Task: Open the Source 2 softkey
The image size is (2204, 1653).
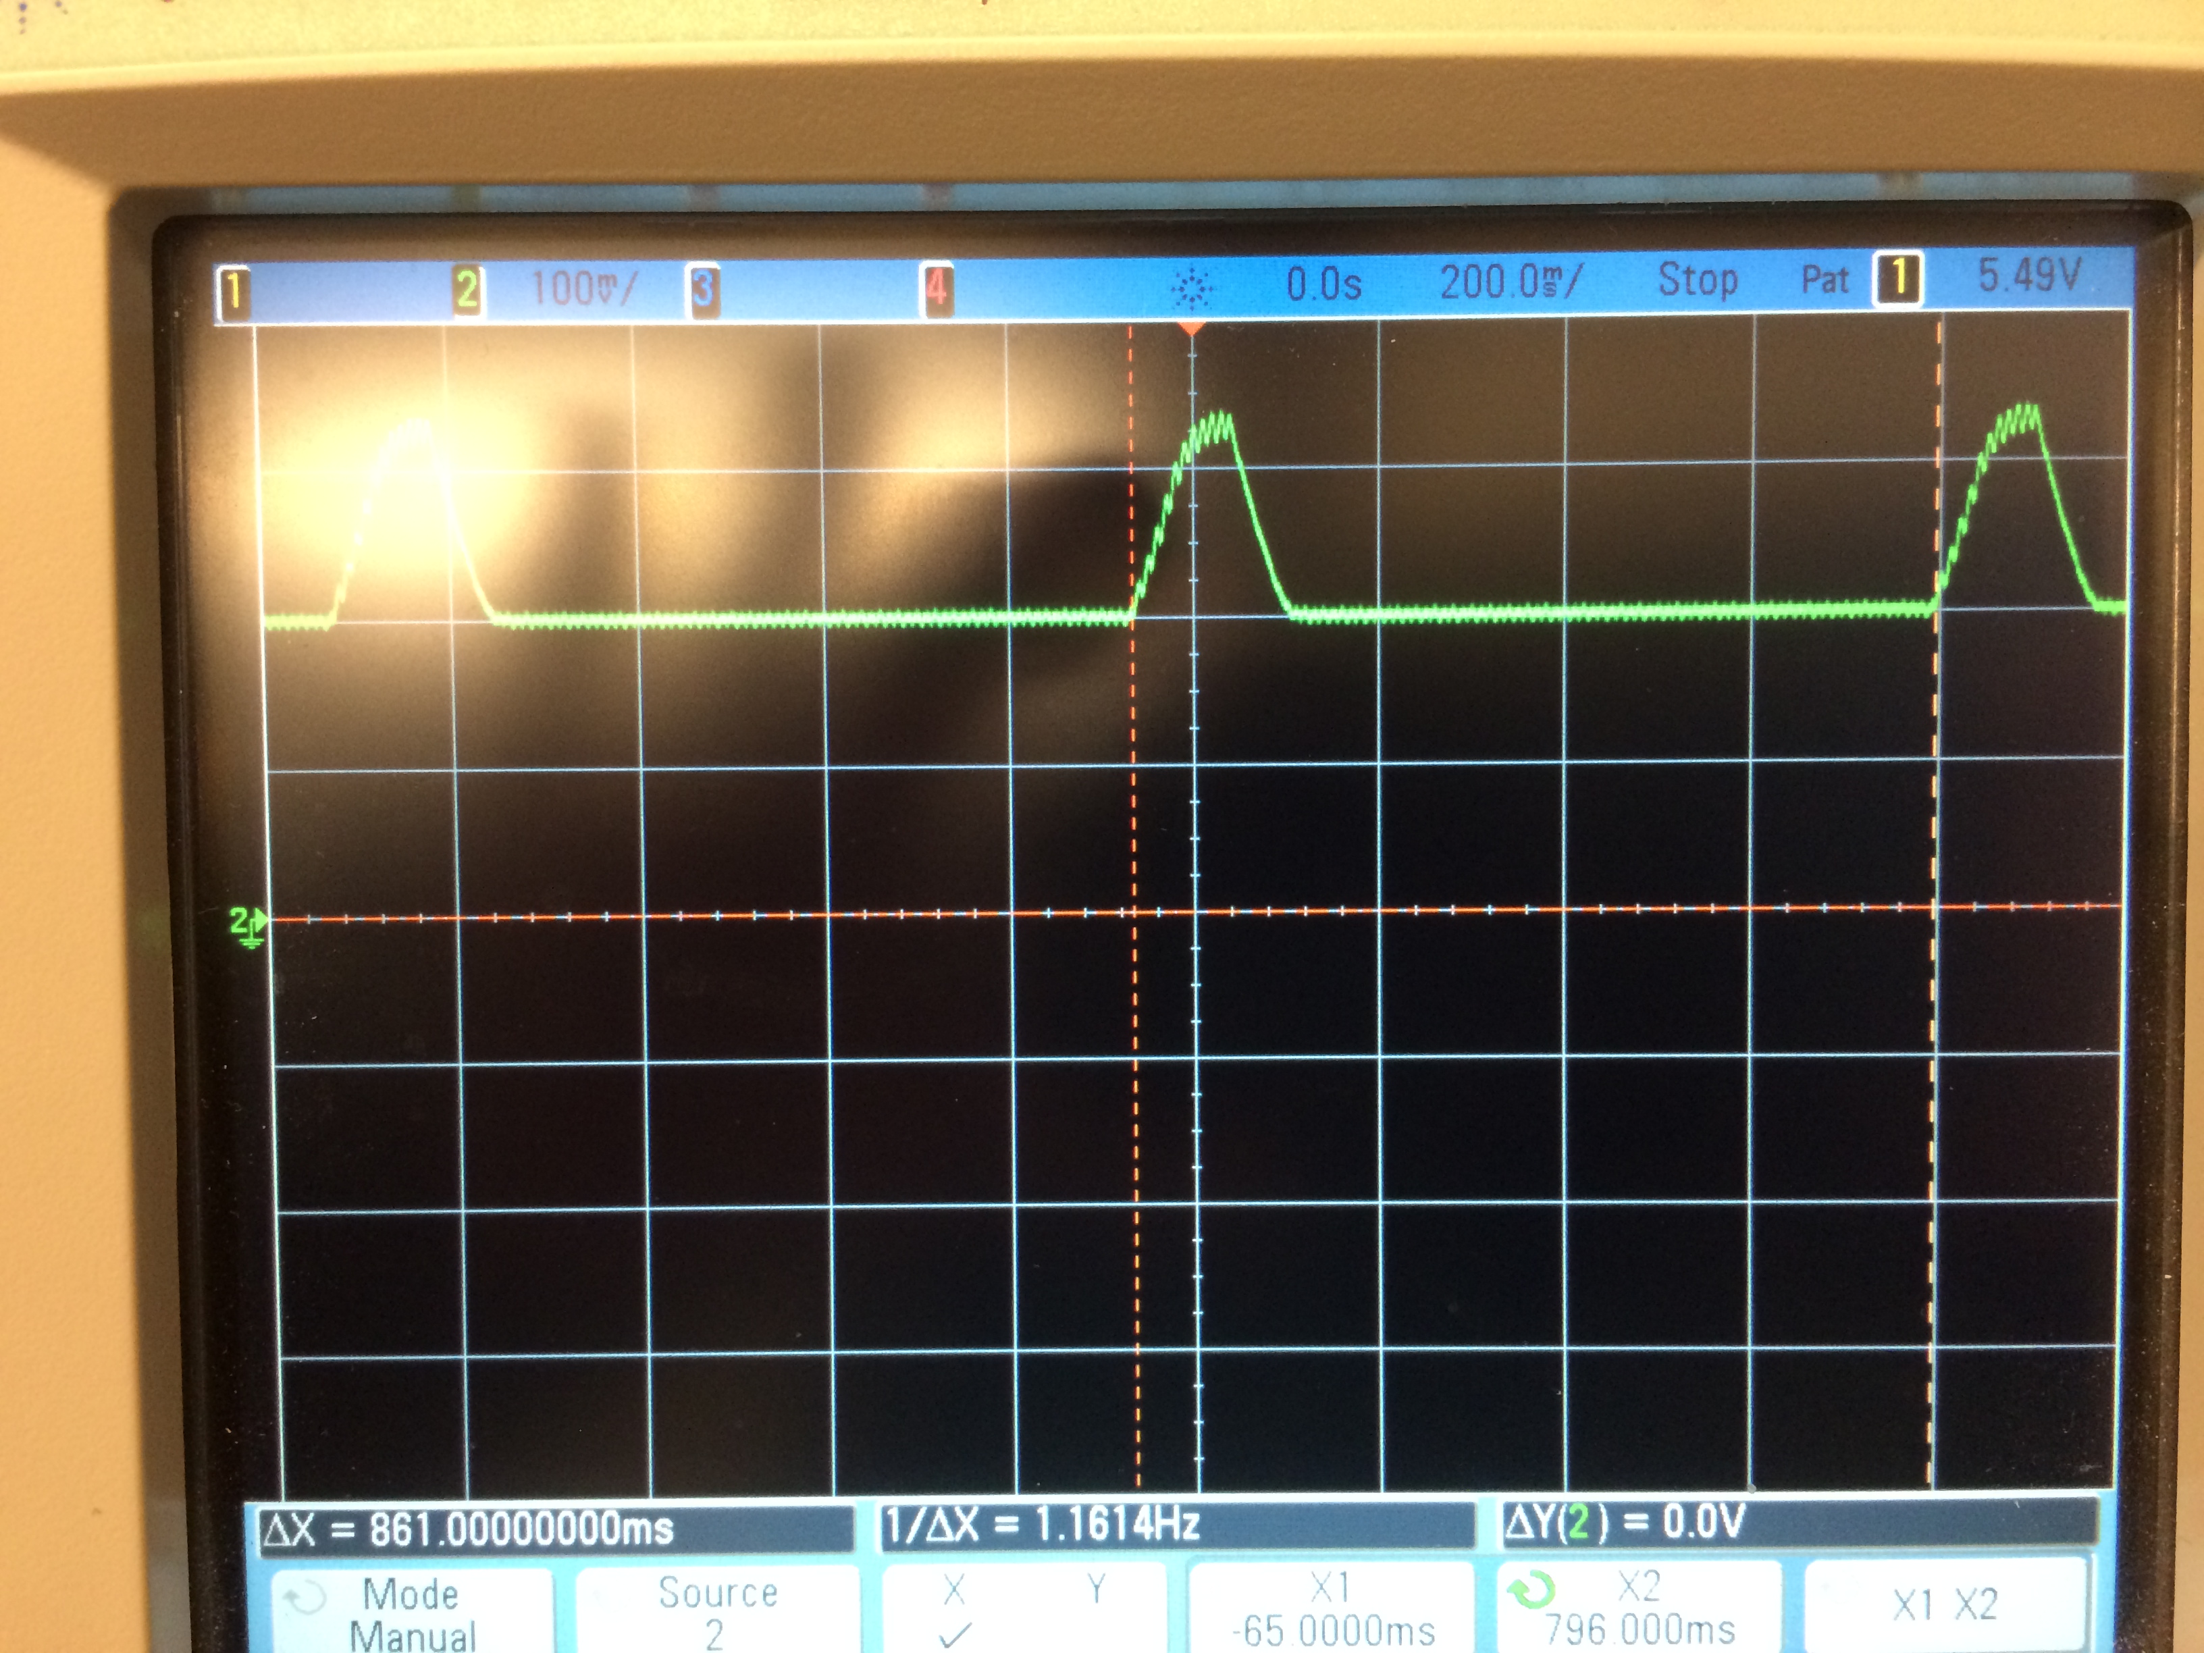Action: tap(716, 1609)
